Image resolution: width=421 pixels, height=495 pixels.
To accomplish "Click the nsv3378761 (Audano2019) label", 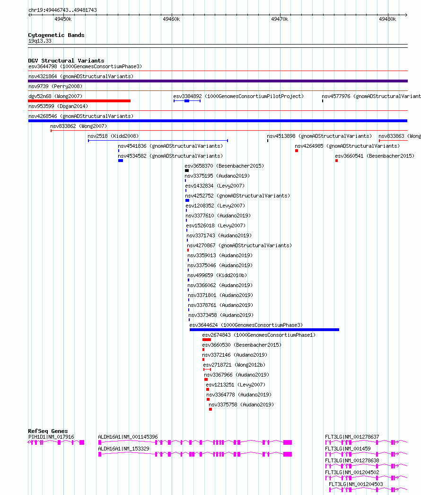I will (x=220, y=305).
